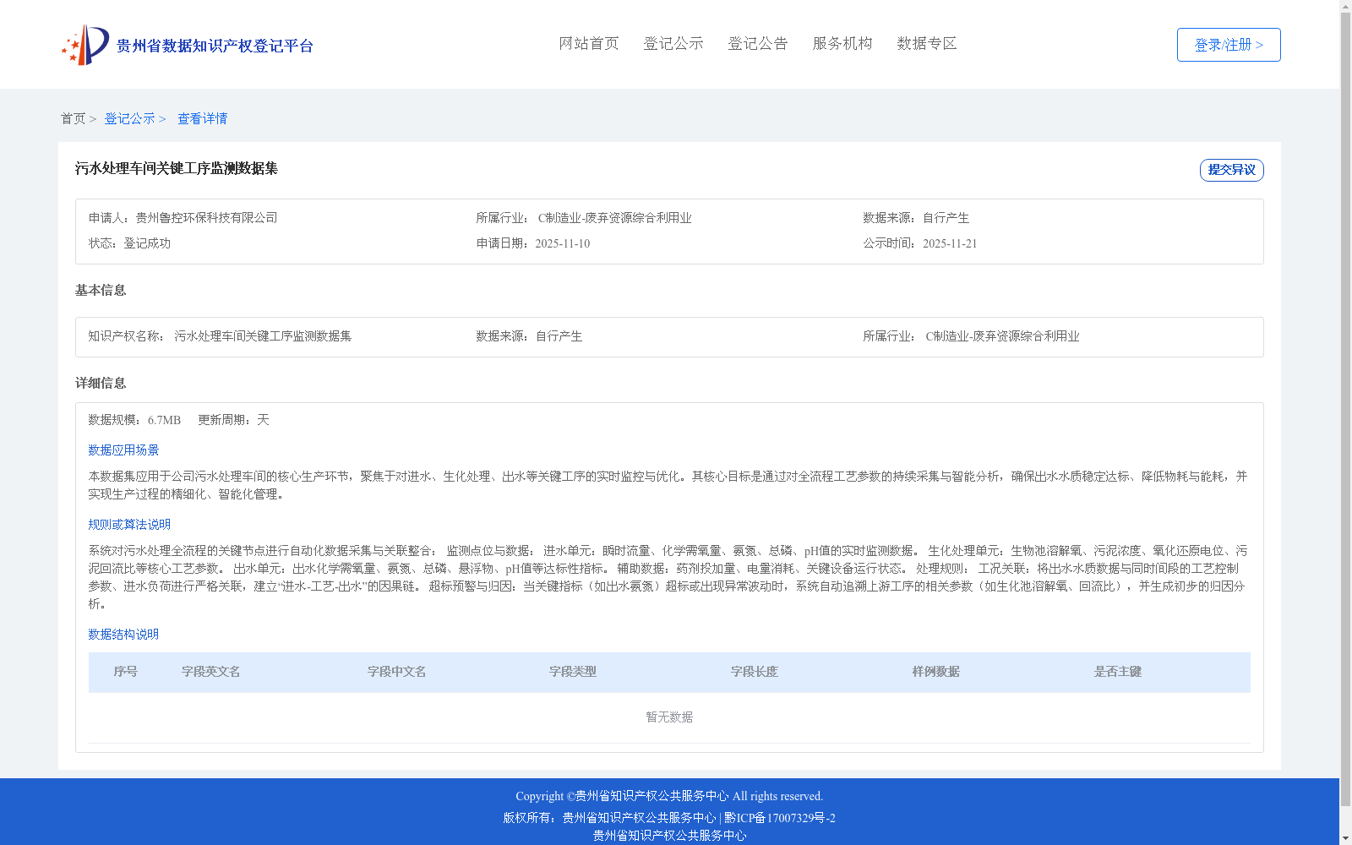Screen dimensions: 1352x845
Task: Go to 登记公示 in breadcrumb
Action: coord(129,118)
